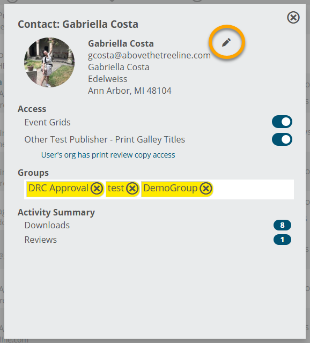Click the gcosta@abovethetreeline.com email address
310x343 pixels.
click(x=149, y=55)
